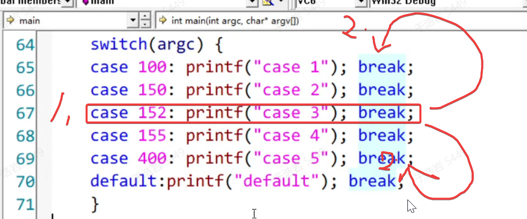Click the magenta diamond icon beside main

pyautogui.click(x=86, y=2)
